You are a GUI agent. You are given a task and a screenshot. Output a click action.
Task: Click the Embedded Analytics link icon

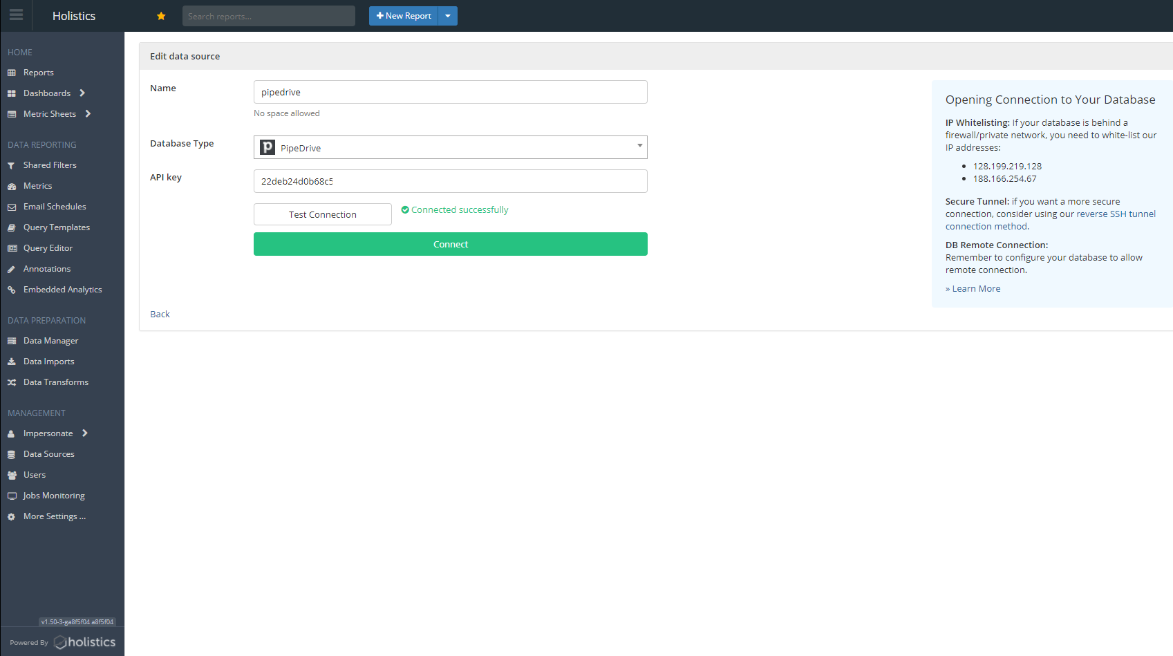click(12, 290)
